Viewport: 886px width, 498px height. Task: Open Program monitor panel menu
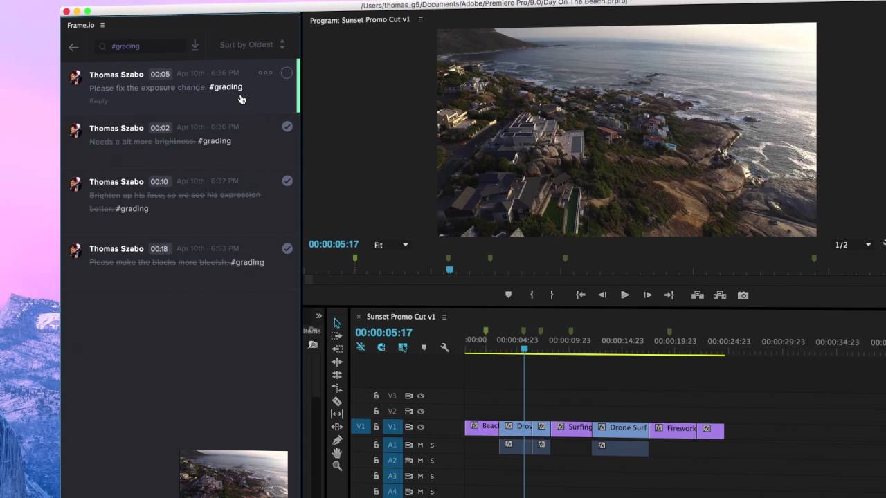tap(420, 20)
